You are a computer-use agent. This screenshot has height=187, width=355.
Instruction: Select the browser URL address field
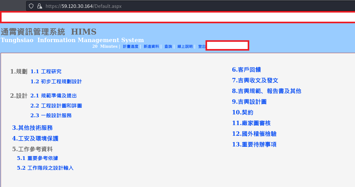click(x=191, y=6)
